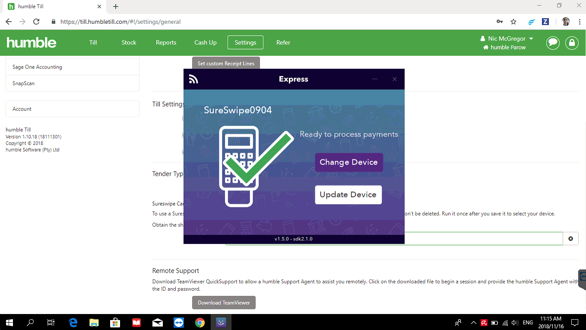Screen dimensions: 586x330
Task: Click the saved password key icon
Action: pyautogui.click(x=500, y=22)
